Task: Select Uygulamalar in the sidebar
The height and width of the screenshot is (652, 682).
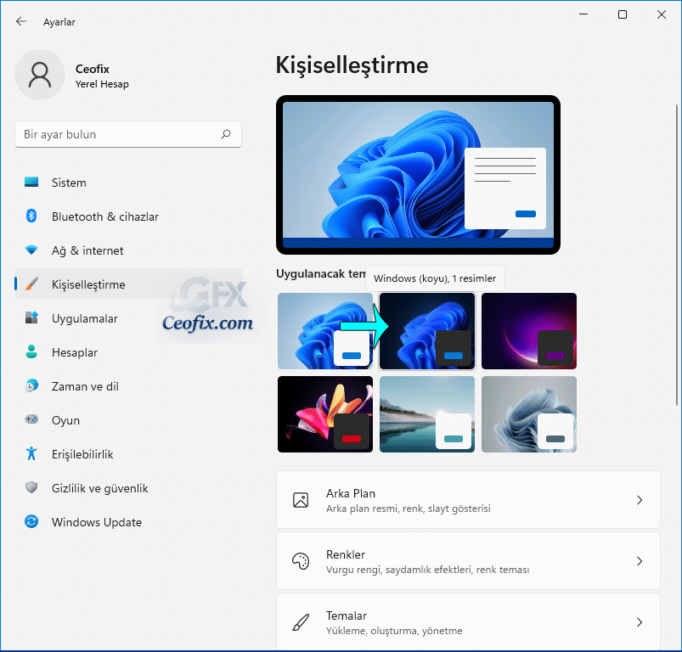Action: click(x=128, y=318)
